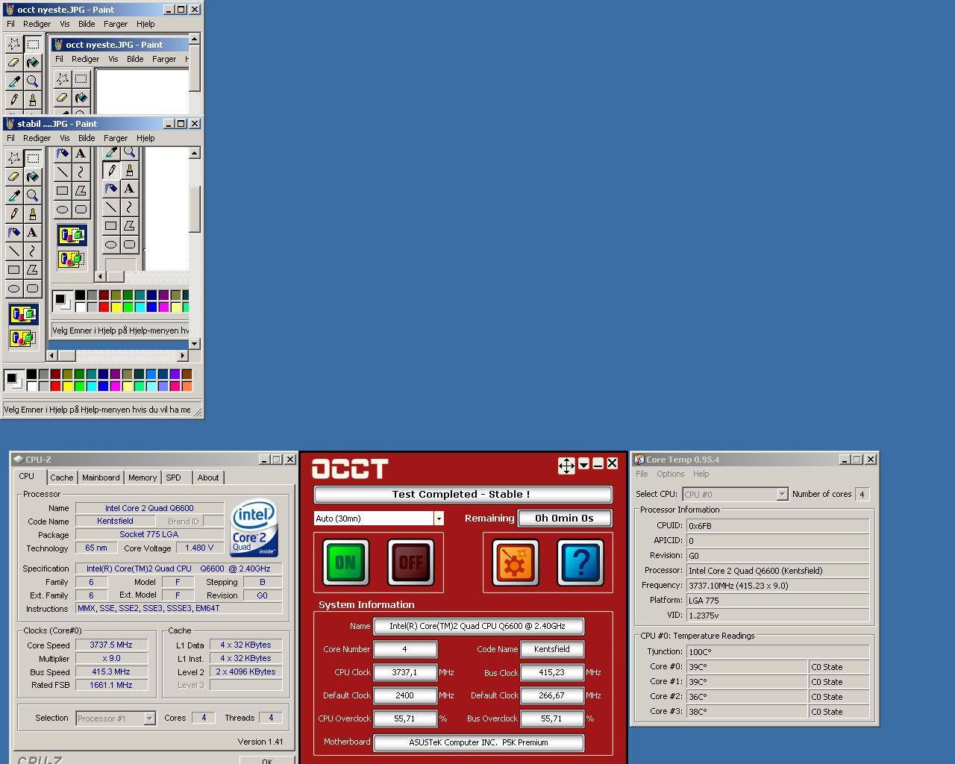
Task: Select the Airbrush tool in stabil Paint toolbox
Action: pos(13,232)
